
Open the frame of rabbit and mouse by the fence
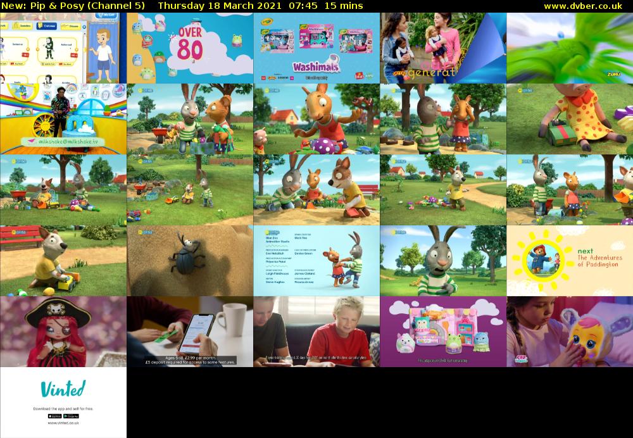570,190
